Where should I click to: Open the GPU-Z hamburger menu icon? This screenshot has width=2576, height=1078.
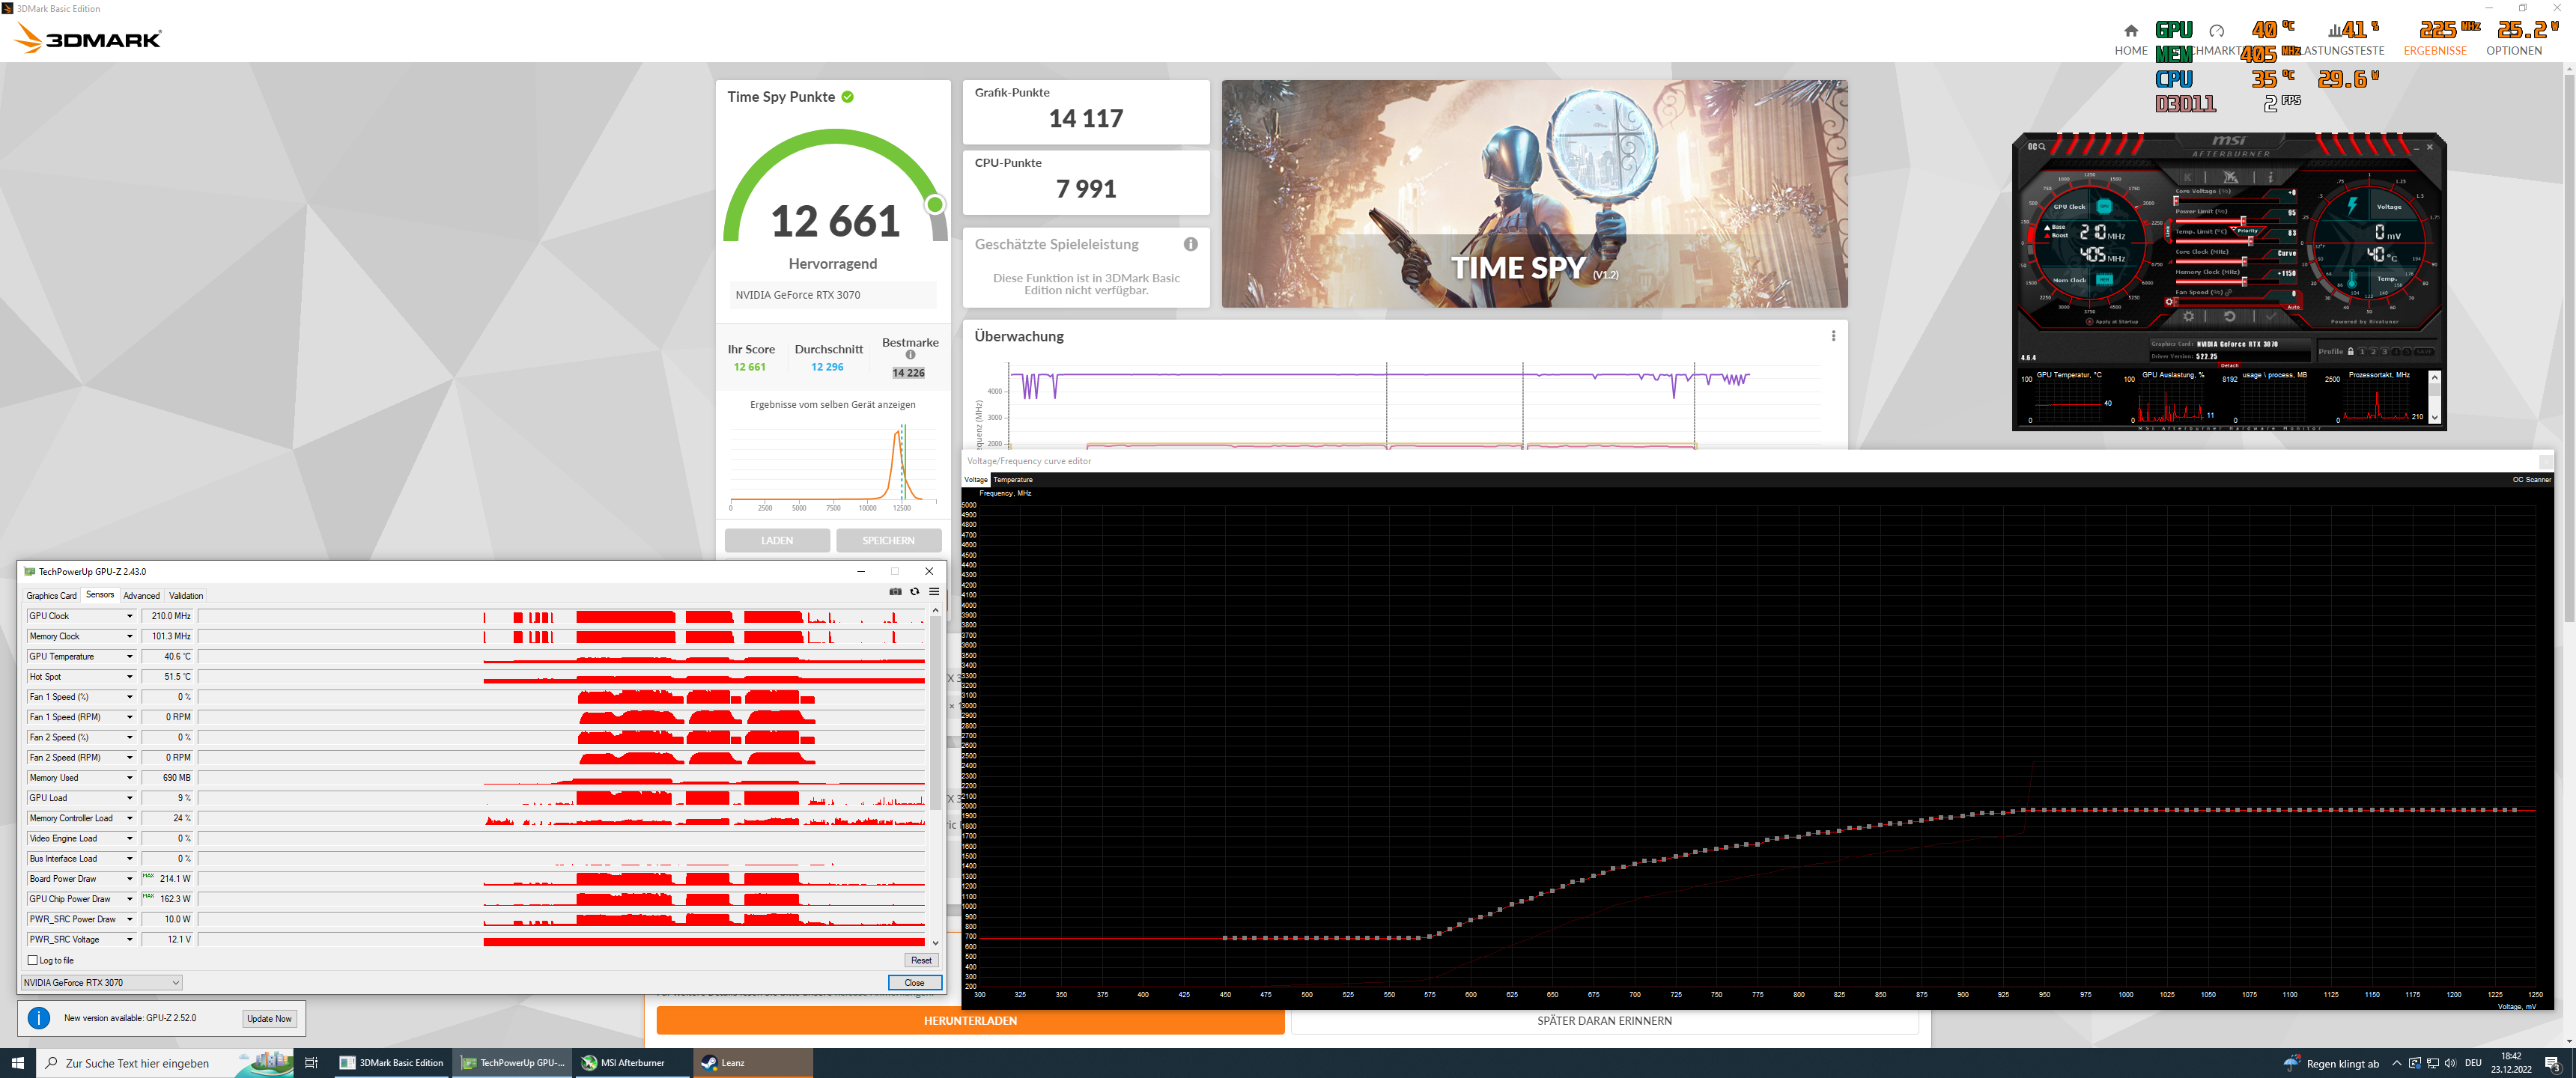934,592
